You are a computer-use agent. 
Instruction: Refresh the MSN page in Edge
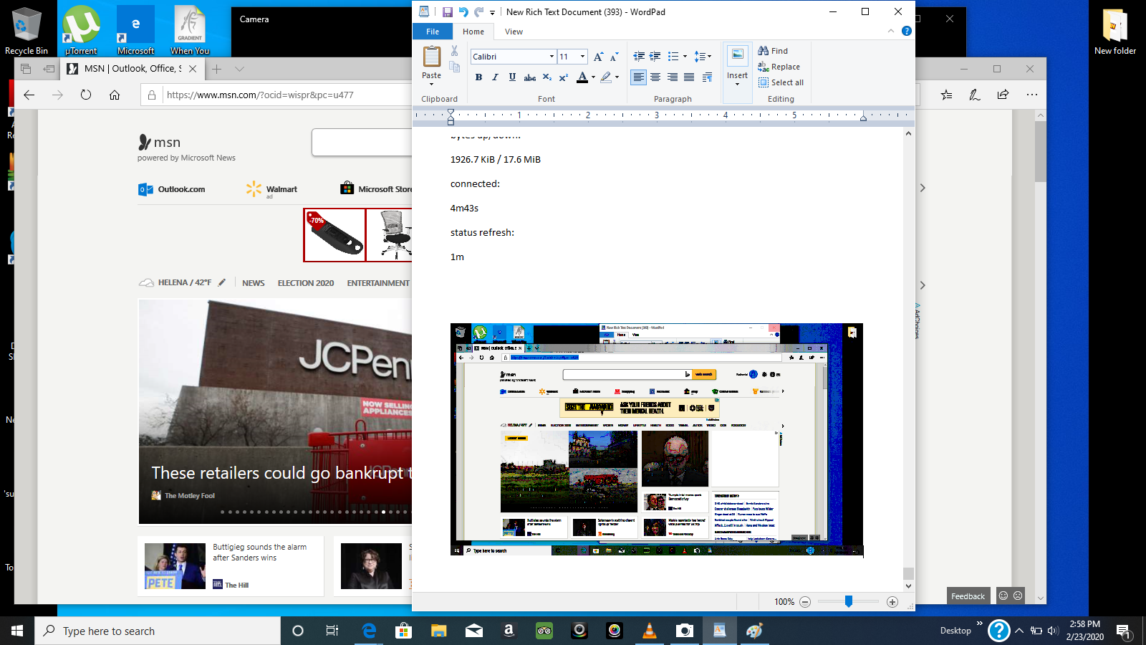click(x=86, y=95)
